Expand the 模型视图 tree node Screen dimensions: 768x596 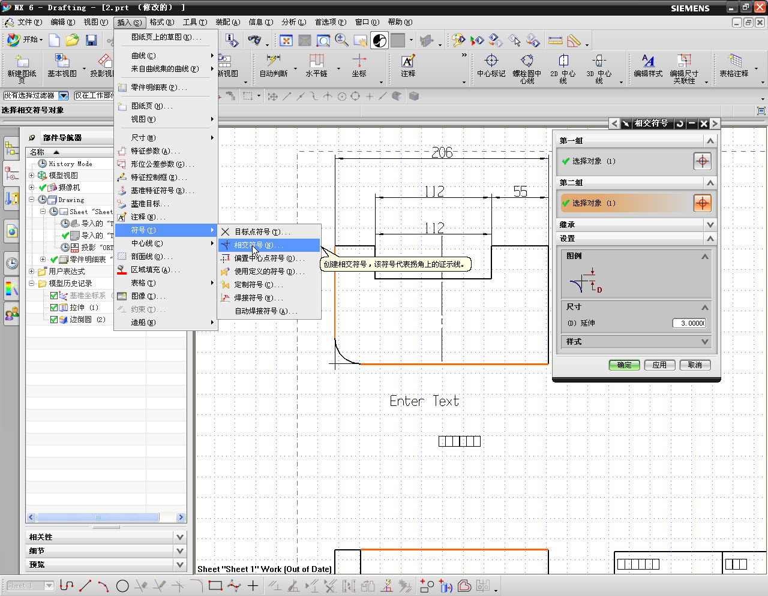coord(32,176)
